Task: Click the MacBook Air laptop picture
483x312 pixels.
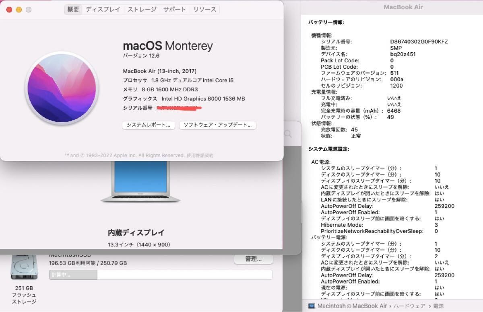Action: click(x=140, y=181)
